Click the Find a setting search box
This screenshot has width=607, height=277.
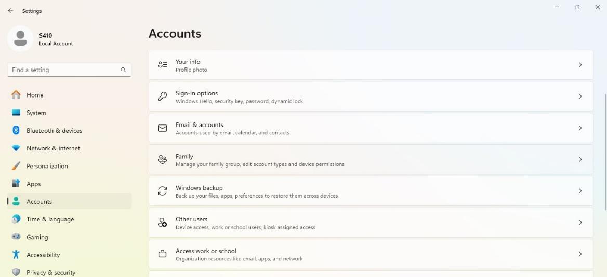[x=69, y=70]
